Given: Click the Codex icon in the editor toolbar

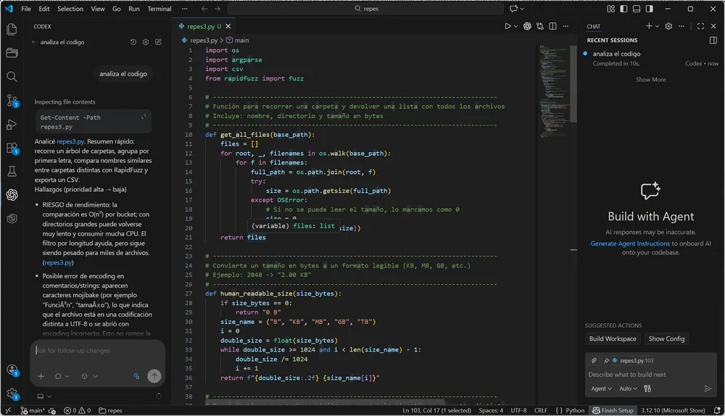Looking at the screenshot, I should coord(527,26).
